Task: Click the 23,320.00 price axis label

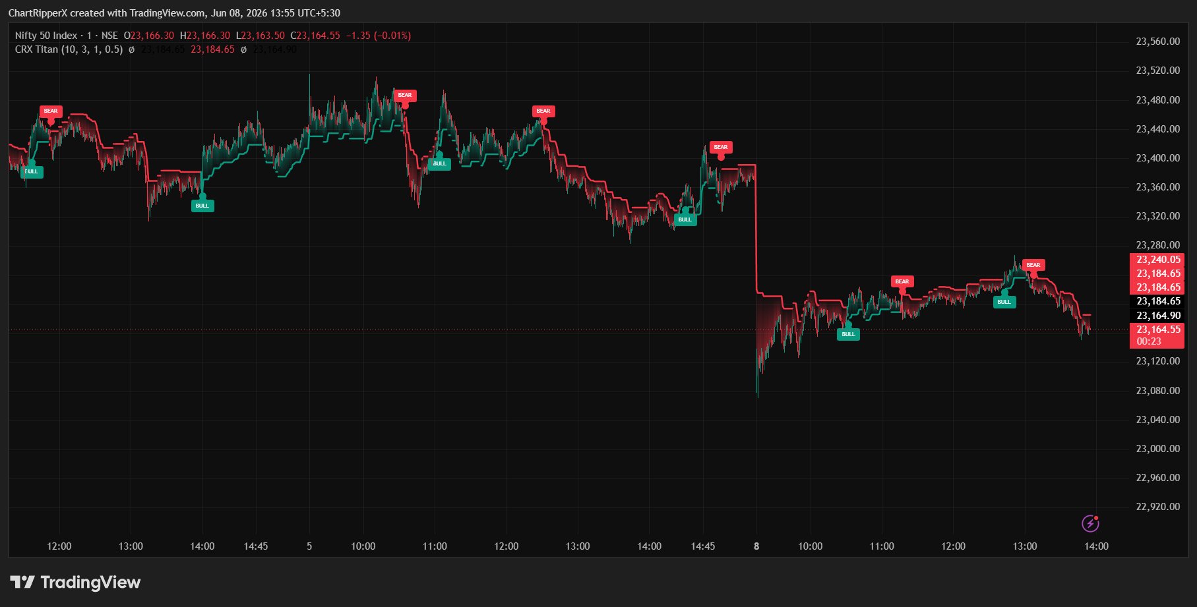Action: point(1157,216)
